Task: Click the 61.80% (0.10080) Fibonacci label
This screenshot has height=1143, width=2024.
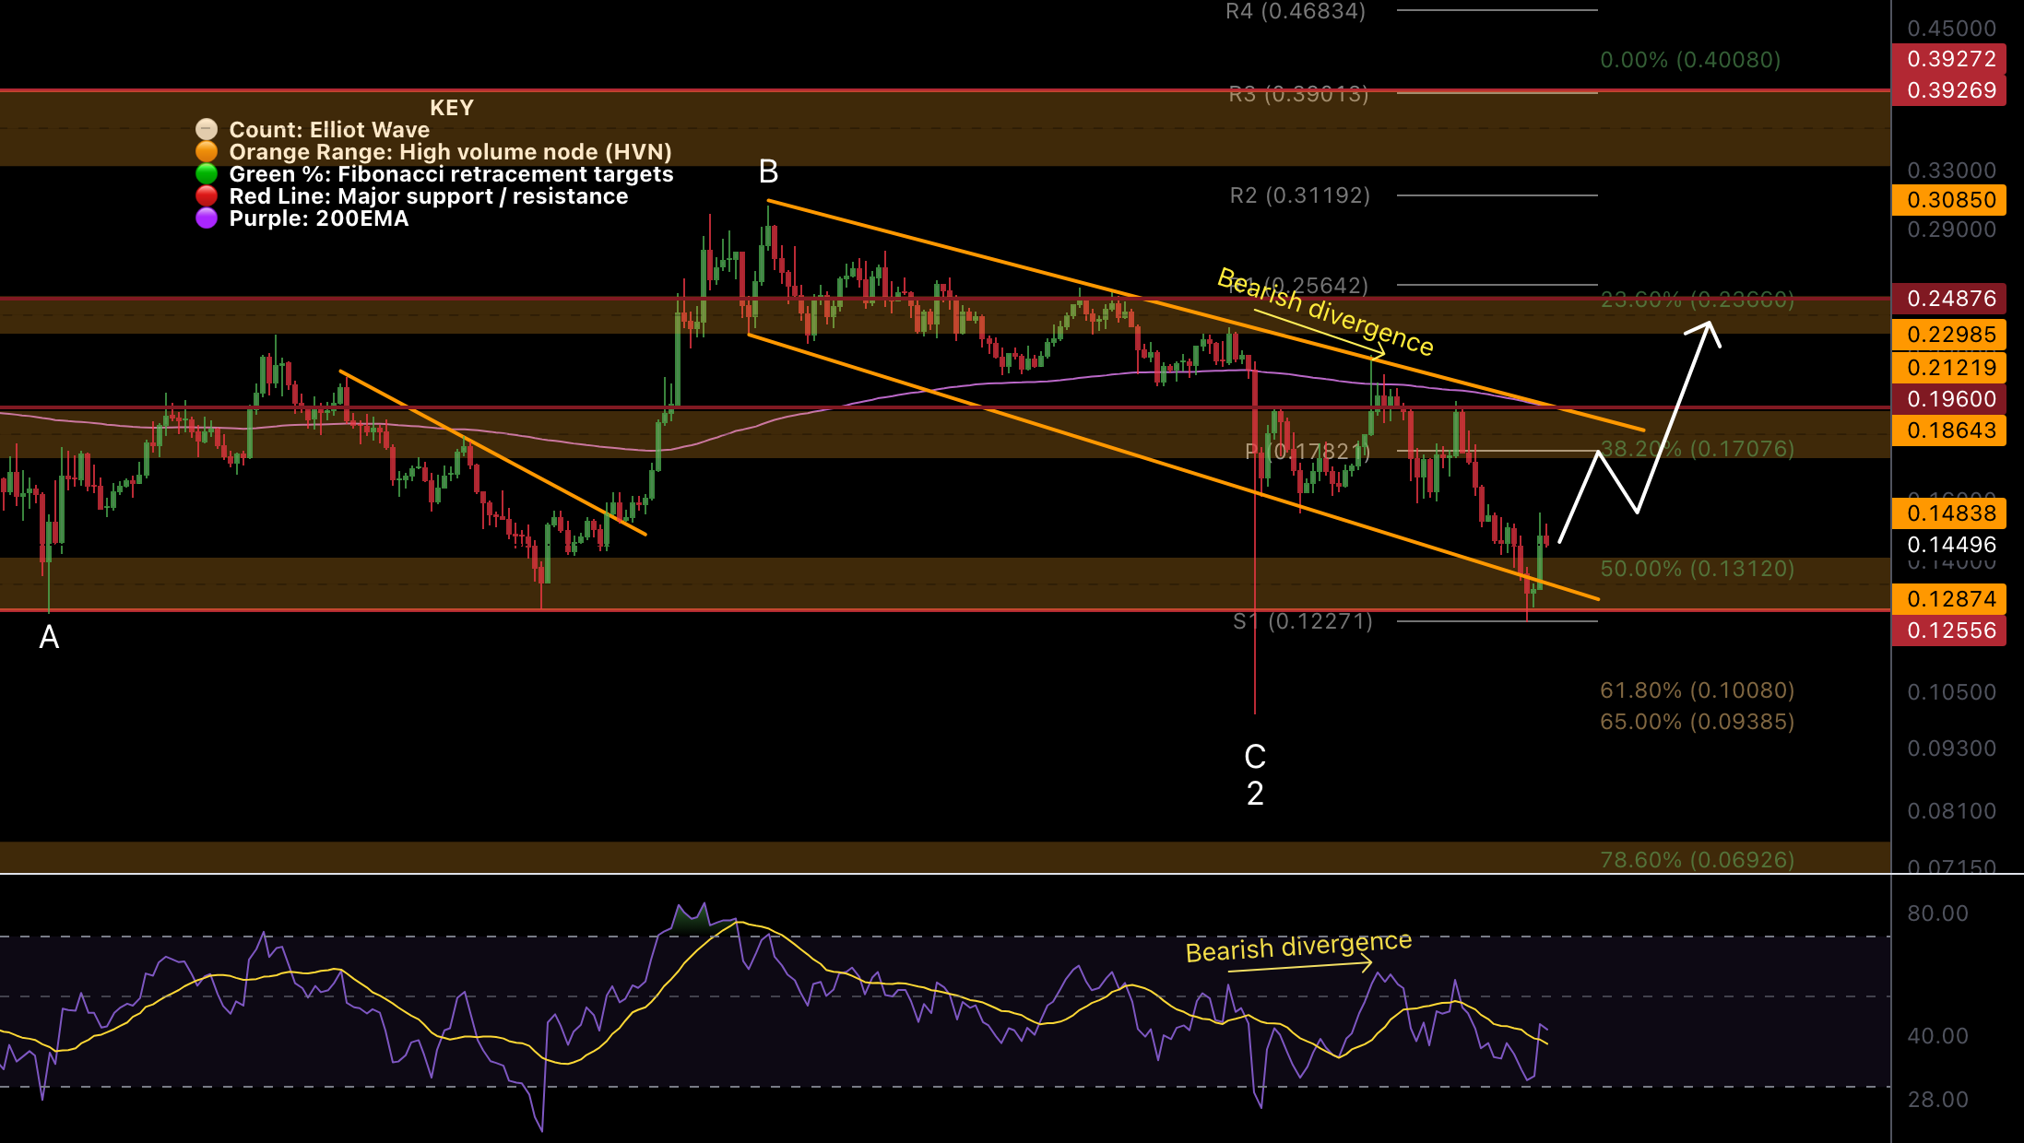Action: (1697, 690)
